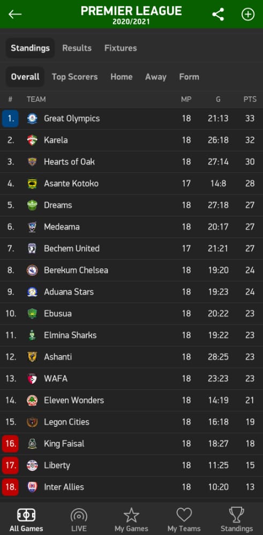Tap the All Games pitch icon
The image size is (263, 535).
coord(26,515)
